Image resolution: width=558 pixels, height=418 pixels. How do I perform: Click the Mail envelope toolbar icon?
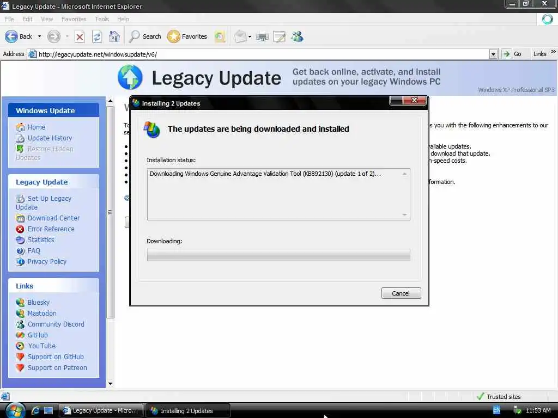pyautogui.click(x=240, y=36)
